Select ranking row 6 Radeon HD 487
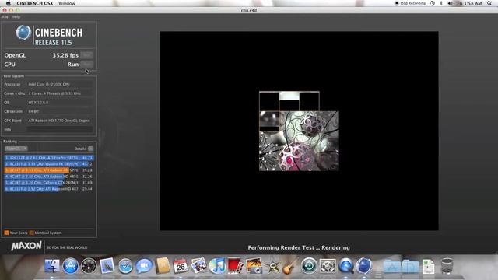The height and width of the screenshot is (280, 498). [49, 188]
